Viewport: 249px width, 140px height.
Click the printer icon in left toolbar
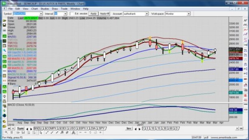pos(4,30)
